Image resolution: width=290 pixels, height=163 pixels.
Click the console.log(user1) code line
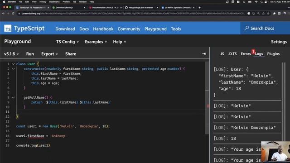pos(33,145)
